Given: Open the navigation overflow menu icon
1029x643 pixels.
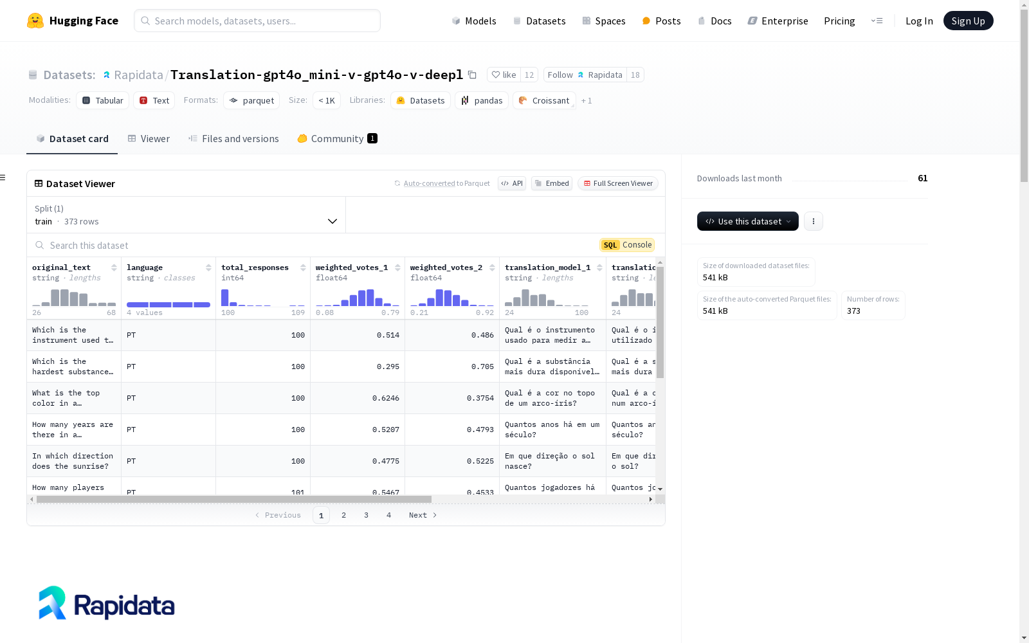Looking at the screenshot, I should (x=877, y=21).
